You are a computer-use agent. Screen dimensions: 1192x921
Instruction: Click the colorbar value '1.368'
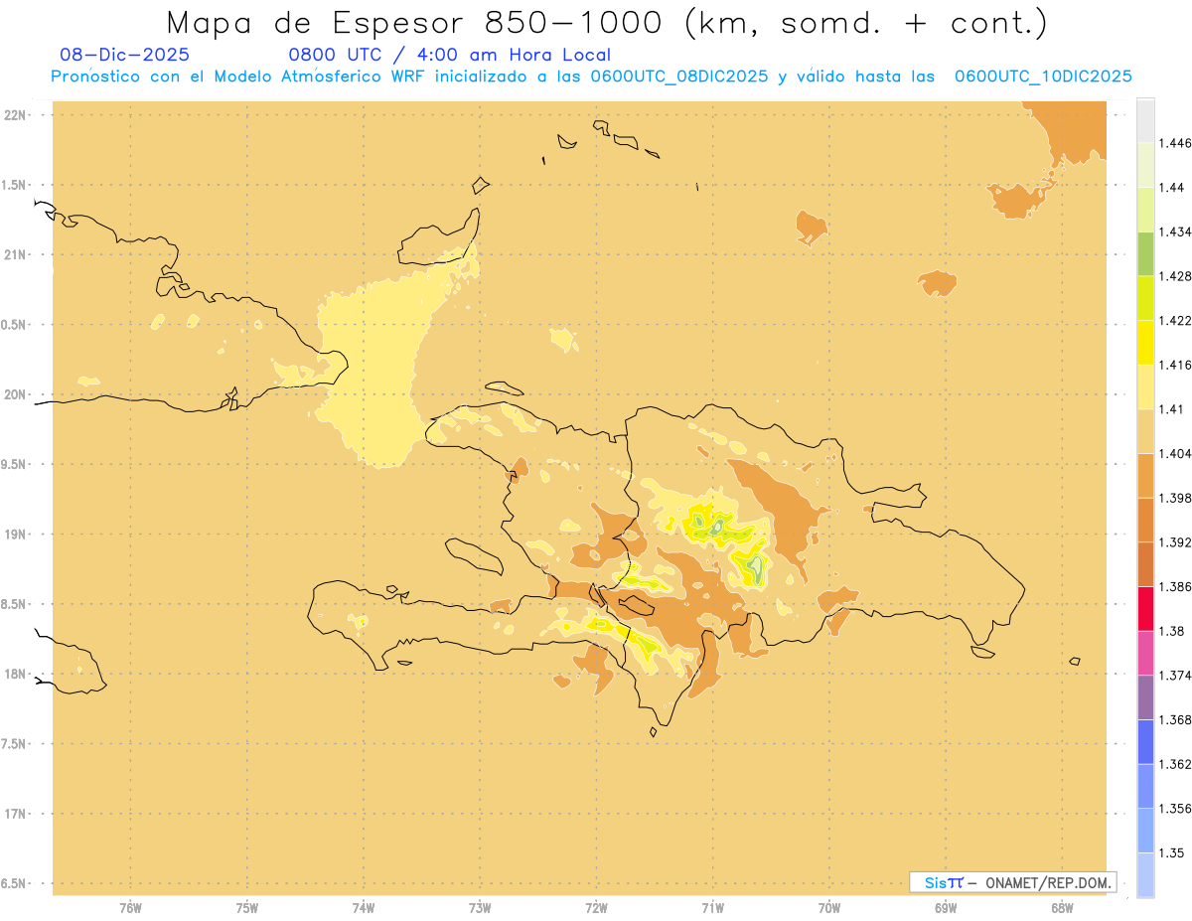click(1175, 719)
